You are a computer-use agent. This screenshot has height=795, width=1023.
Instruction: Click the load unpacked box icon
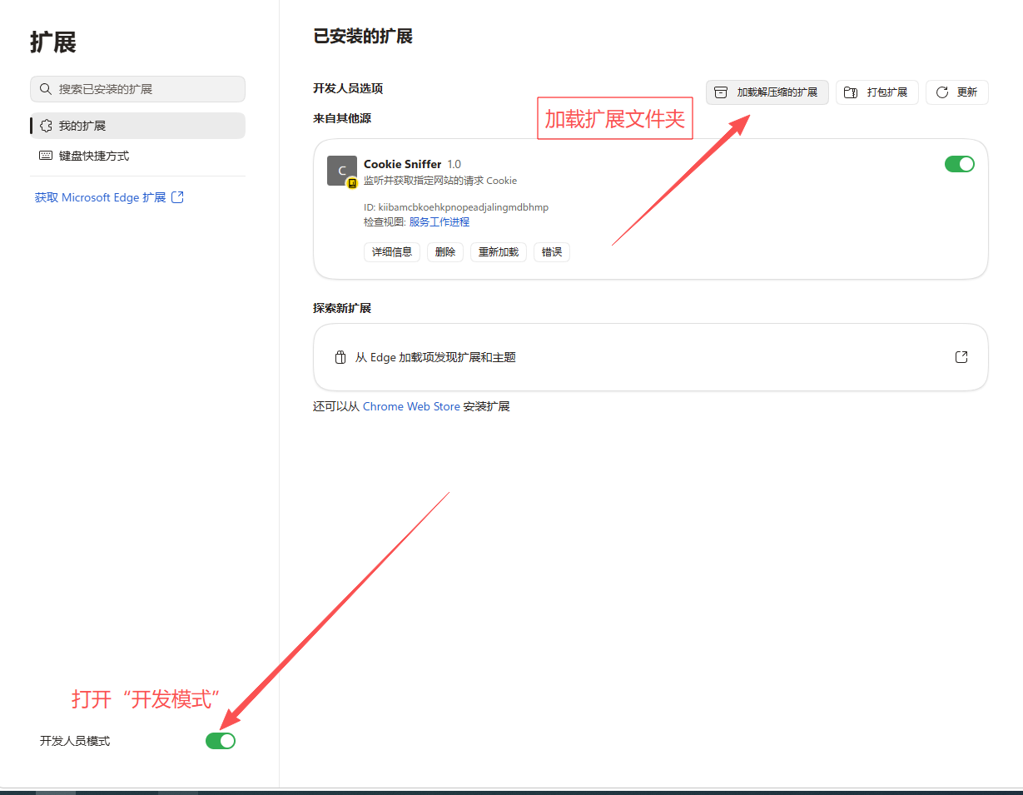click(721, 92)
